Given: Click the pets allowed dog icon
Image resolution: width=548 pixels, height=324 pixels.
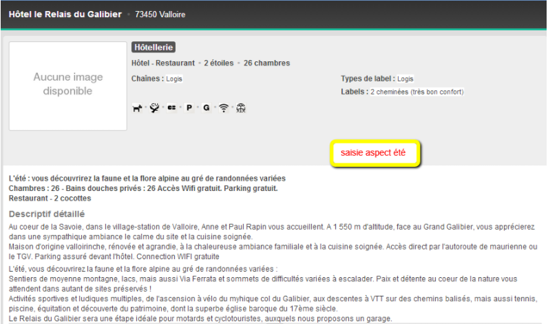Looking at the screenshot, I should pos(137,108).
